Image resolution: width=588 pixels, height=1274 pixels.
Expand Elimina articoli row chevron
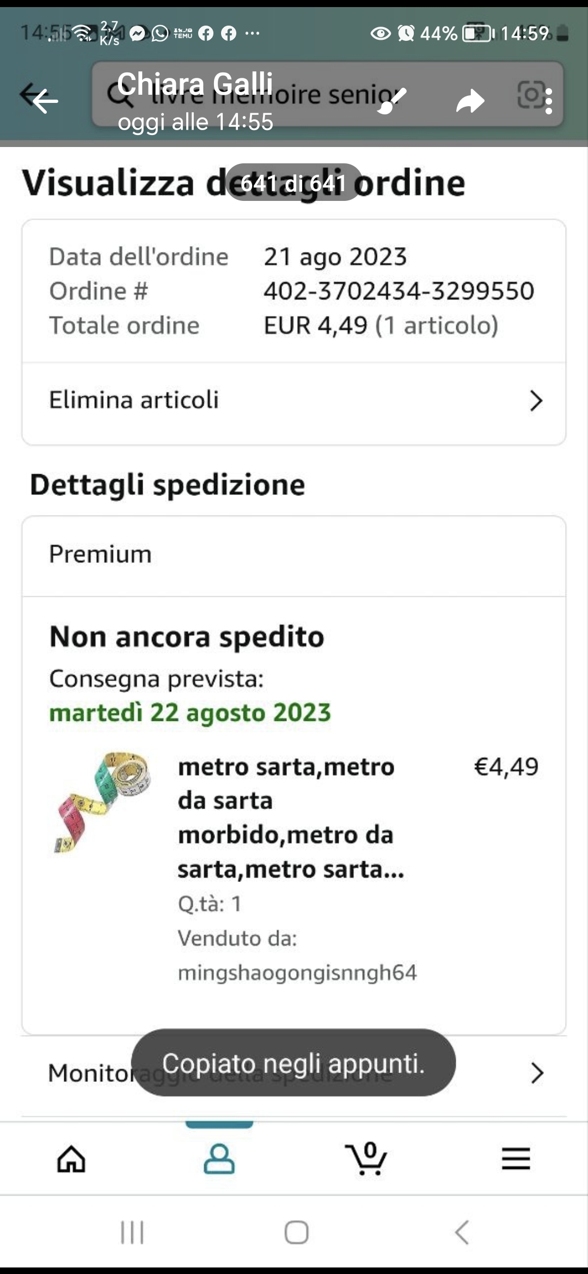(536, 401)
